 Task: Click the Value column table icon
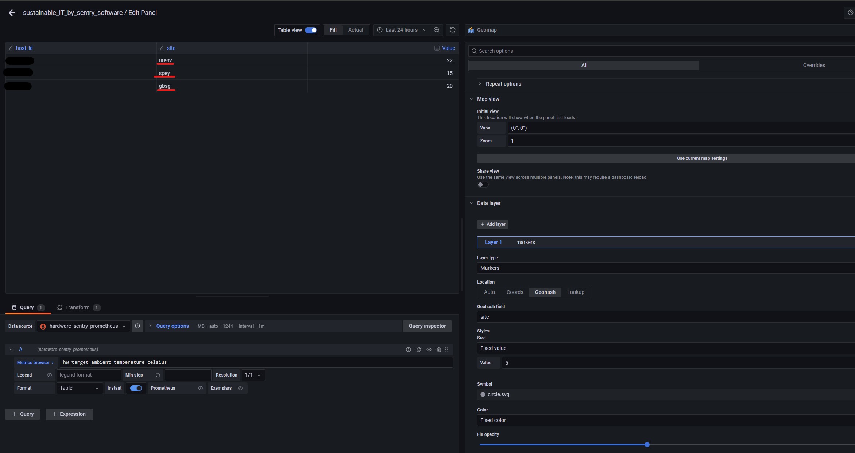point(437,48)
